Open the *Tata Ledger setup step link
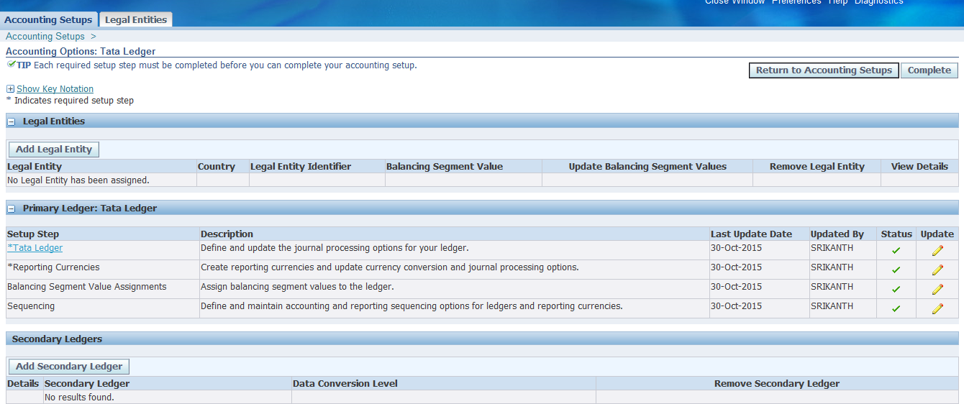The width and height of the screenshot is (964, 404). pos(35,248)
